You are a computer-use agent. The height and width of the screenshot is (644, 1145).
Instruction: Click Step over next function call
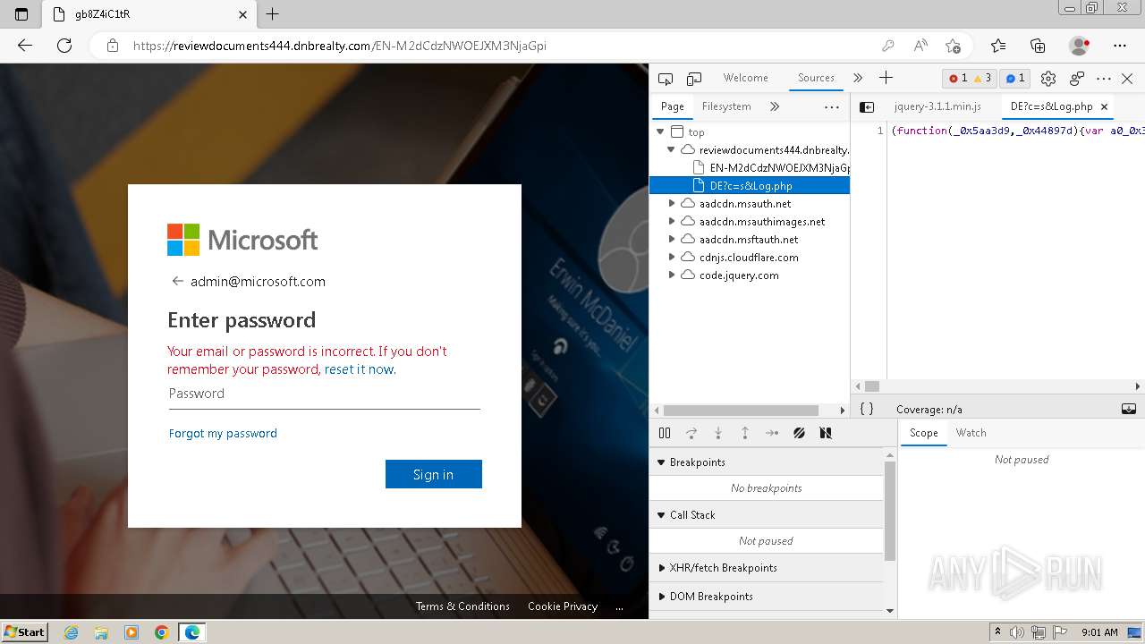coord(691,433)
